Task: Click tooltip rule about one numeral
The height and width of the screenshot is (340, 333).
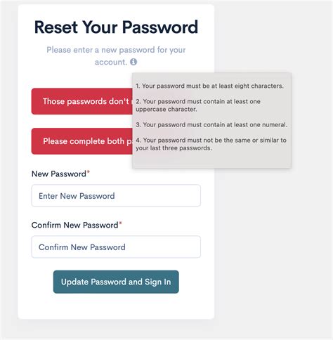Action: (211, 124)
